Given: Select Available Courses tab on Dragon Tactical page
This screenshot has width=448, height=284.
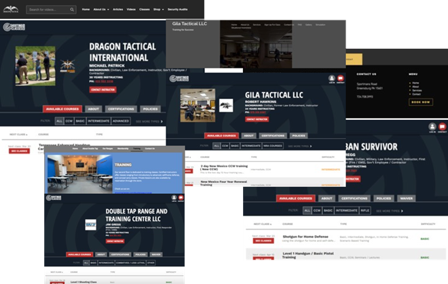Looking at the screenshot, I should pos(62,109).
